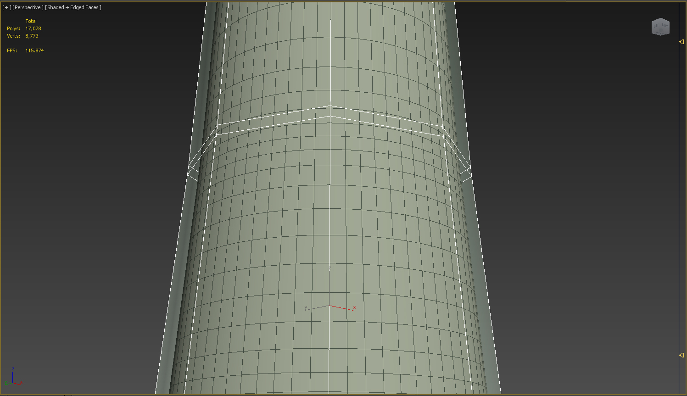Click the Verts: statistics label
687x396 pixels.
(13, 36)
